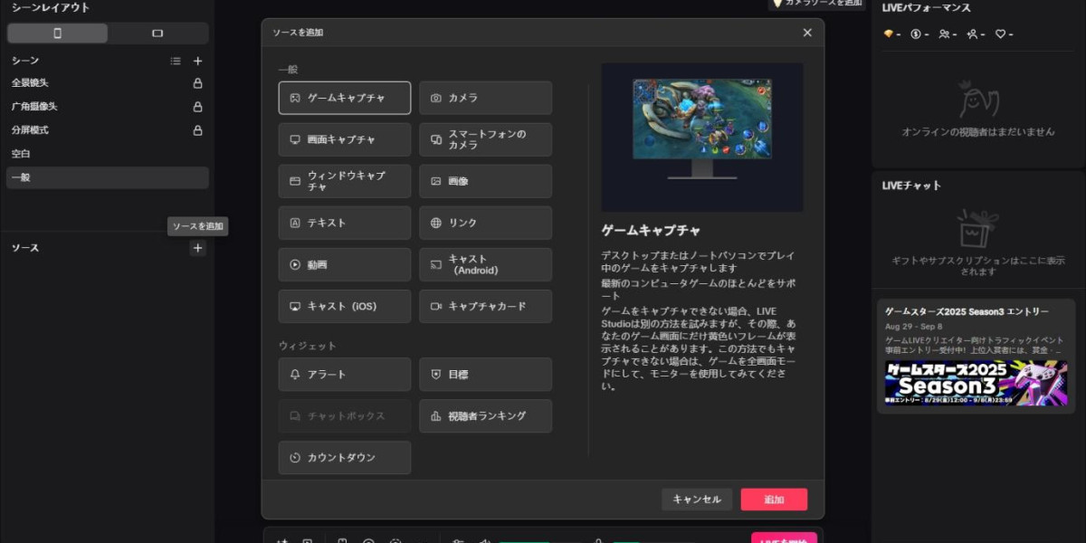Screen dimensions: 1086x543
Task: Select the カウントダウン widget
Action: click(344, 457)
